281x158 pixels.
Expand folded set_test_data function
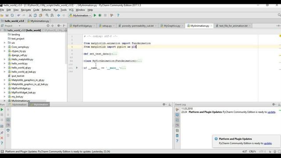[x=115, y=54]
